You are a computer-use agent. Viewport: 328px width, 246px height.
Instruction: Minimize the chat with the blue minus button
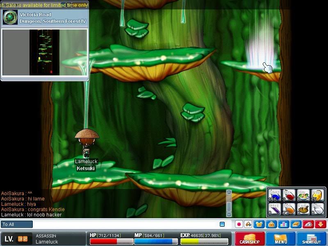[x=222, y=224]
